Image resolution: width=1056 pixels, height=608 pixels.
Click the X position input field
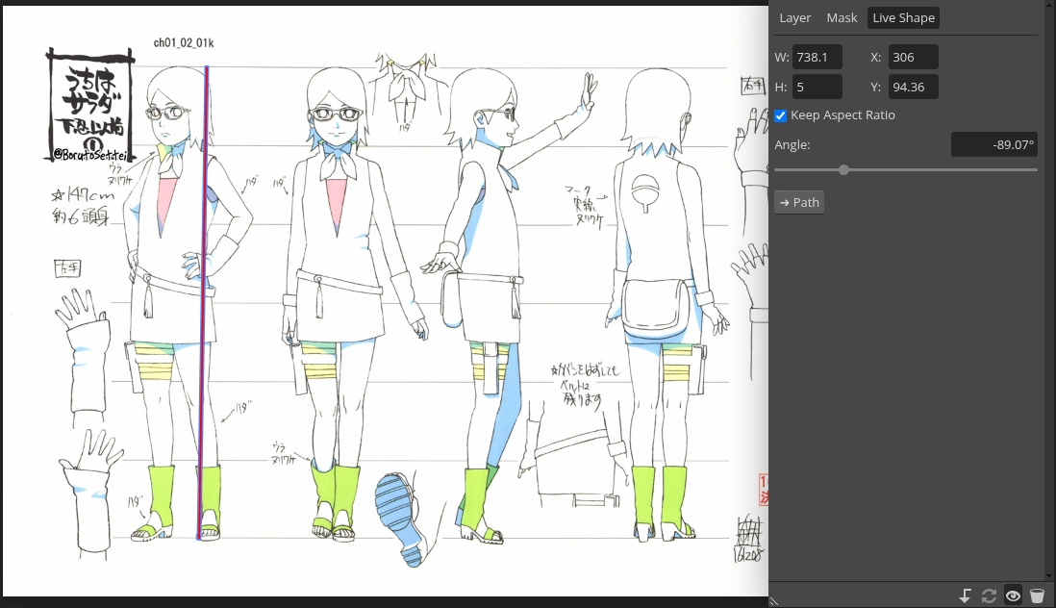pyautogui.click(x=914, y=57)
